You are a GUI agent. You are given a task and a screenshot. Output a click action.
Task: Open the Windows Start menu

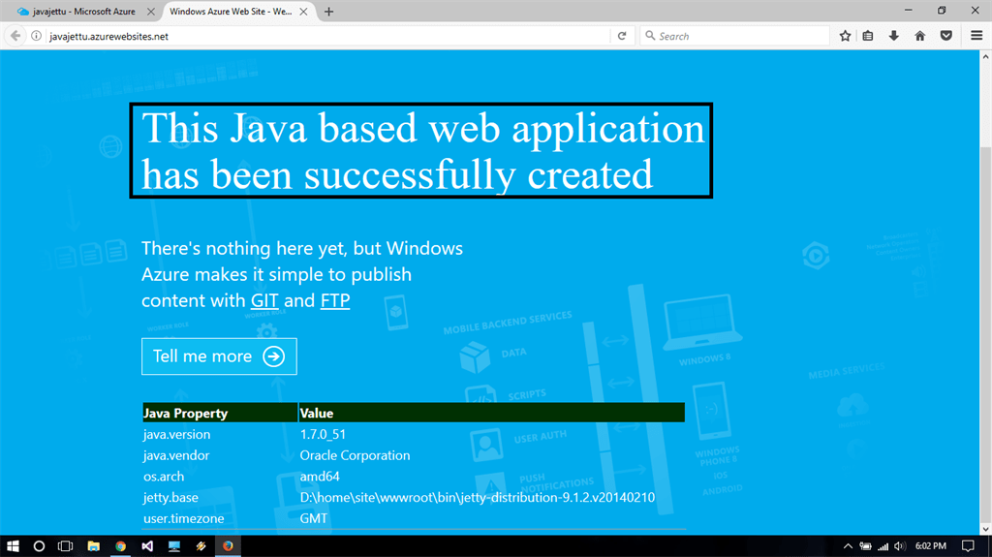[x=13, y=545]
